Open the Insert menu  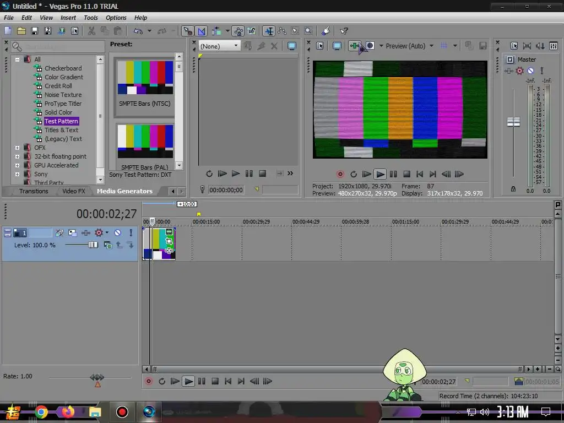(x=68, y=18)
